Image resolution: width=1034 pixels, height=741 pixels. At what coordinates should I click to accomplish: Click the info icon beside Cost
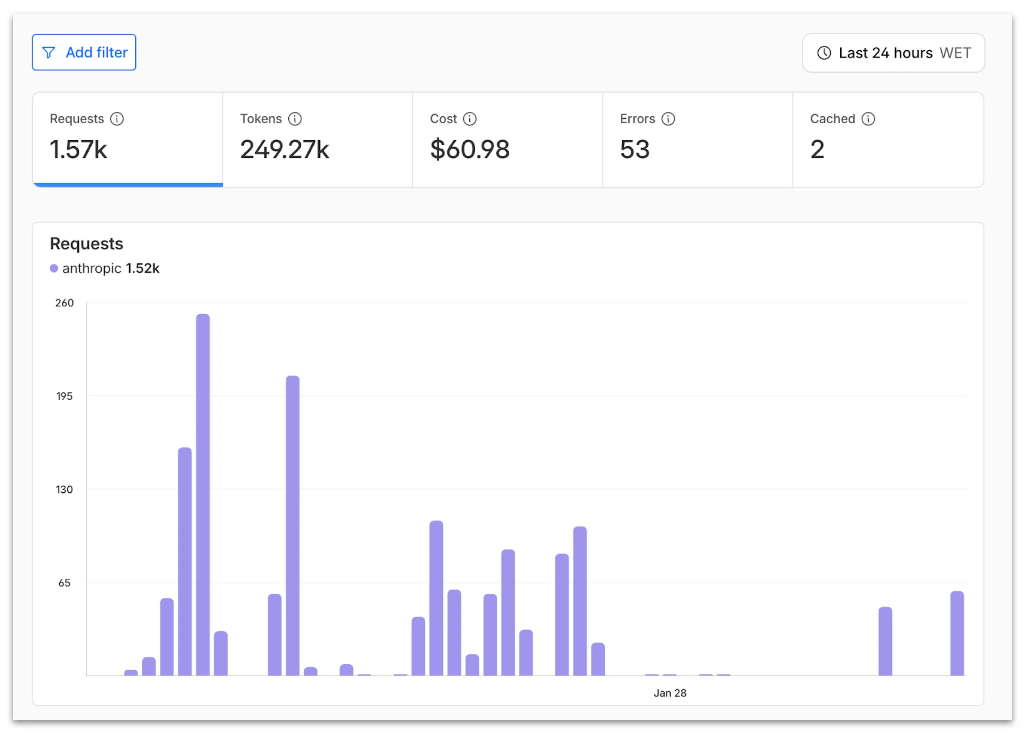pos(470,119)
